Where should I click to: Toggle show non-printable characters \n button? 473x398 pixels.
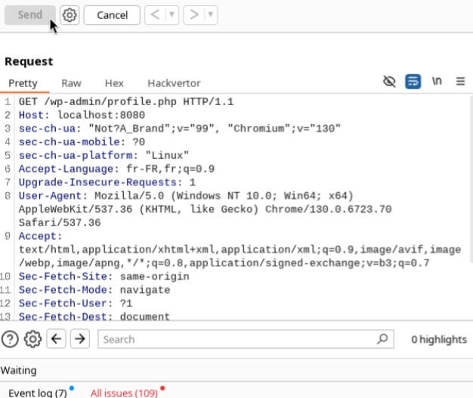tap(437, 82)
